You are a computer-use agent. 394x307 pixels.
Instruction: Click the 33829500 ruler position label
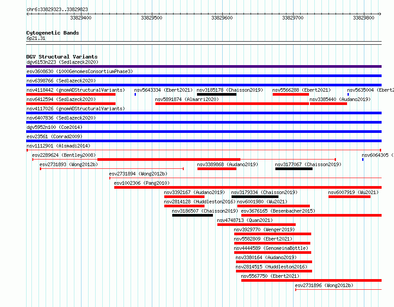151,18
